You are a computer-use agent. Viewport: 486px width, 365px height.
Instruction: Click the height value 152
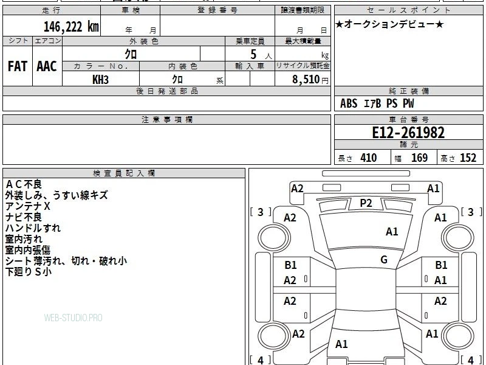click(468, 158)
